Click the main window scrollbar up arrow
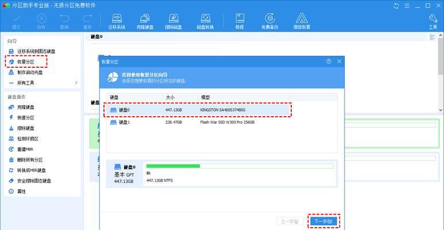Screen dimensions: 444x230 point(441,35)
